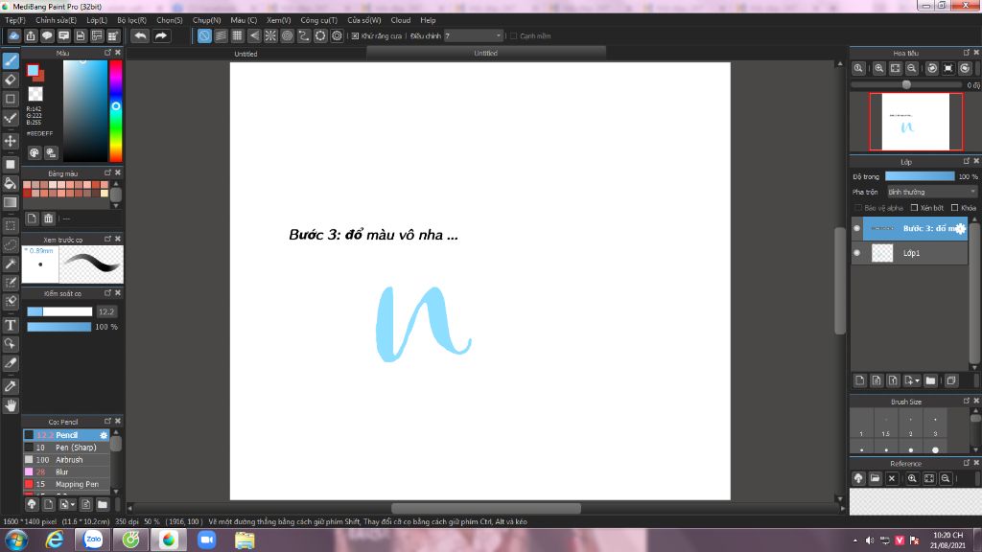This screenshot has width=982, height=552.
Task: Open Zoom from the taskbar
Action: [x=207, y=540]
